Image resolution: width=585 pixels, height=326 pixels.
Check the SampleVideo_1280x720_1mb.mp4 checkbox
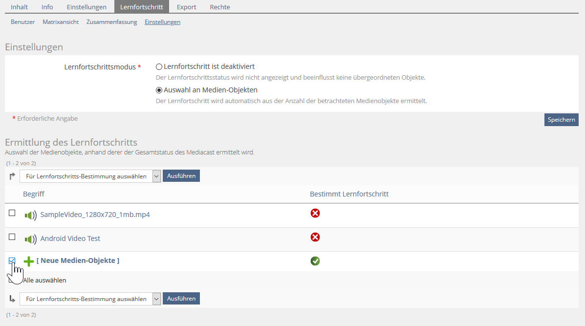coord(12,213)
